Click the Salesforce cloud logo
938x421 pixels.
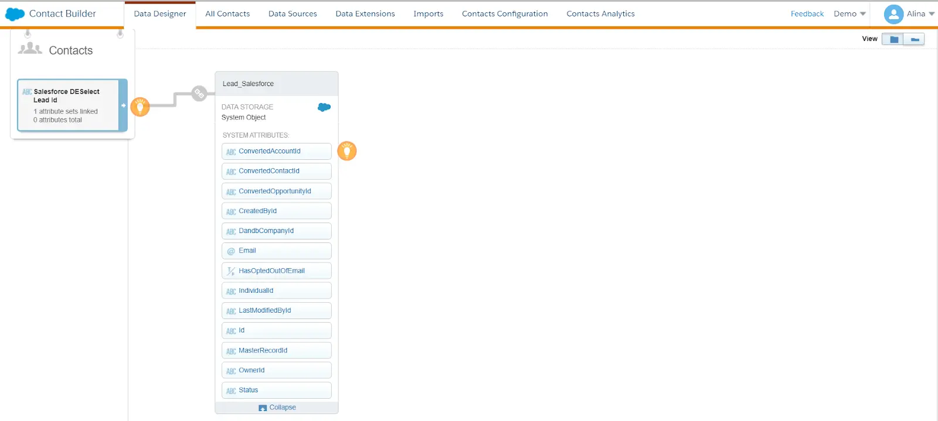click(x=15, y=14)
